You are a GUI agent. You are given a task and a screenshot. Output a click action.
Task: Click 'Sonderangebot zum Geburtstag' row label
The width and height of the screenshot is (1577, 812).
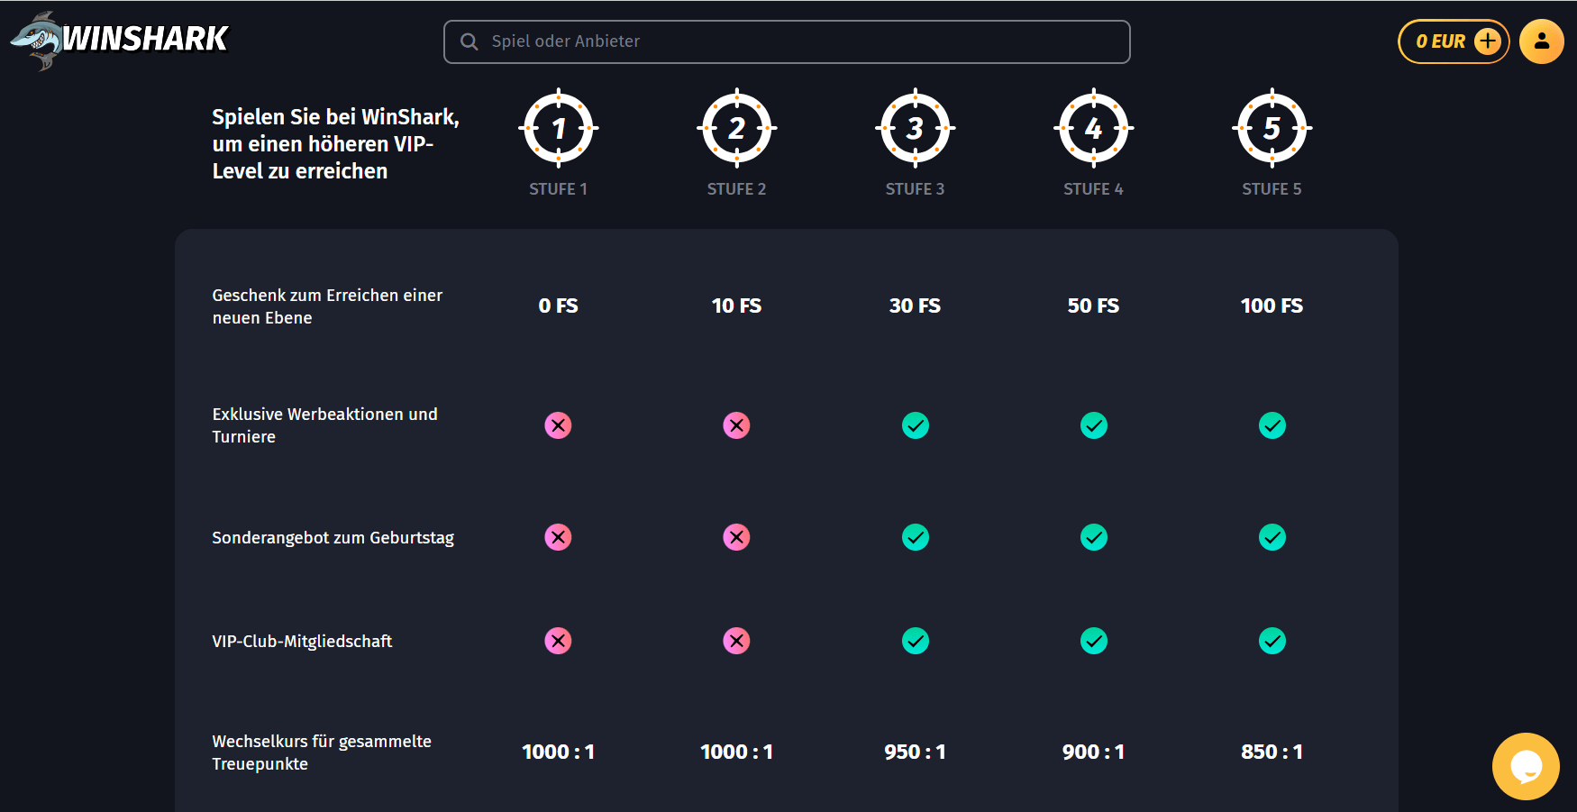point(333,538)
